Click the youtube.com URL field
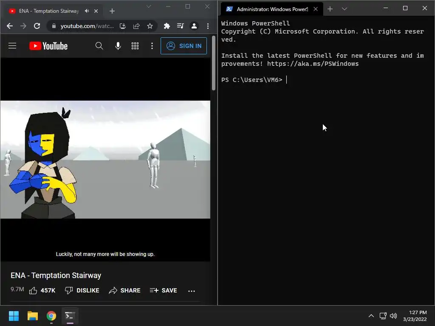This screenshot has height=326, width=435. click(87, 26)
